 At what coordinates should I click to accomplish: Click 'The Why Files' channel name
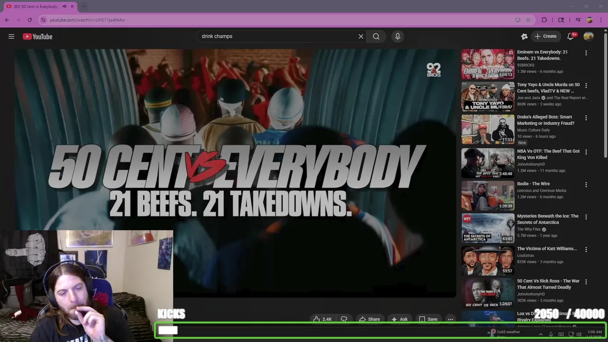(x=529, y=229)
